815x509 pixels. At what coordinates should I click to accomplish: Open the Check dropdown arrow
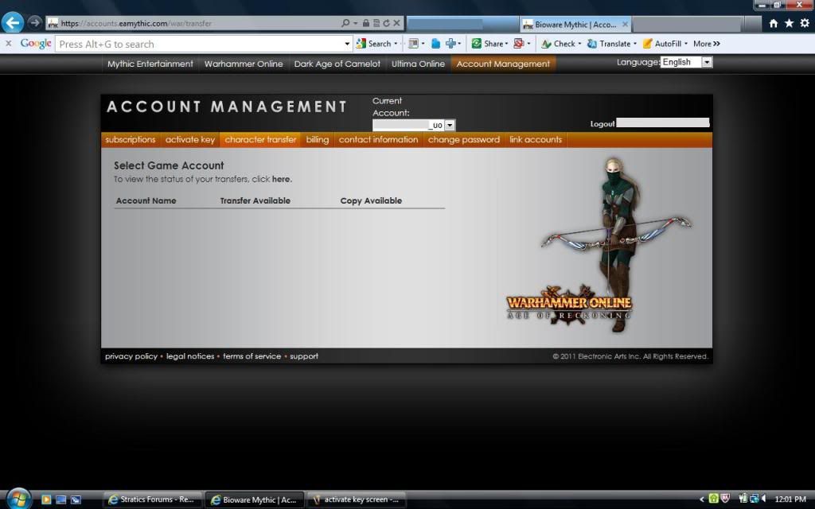point(579,44)
